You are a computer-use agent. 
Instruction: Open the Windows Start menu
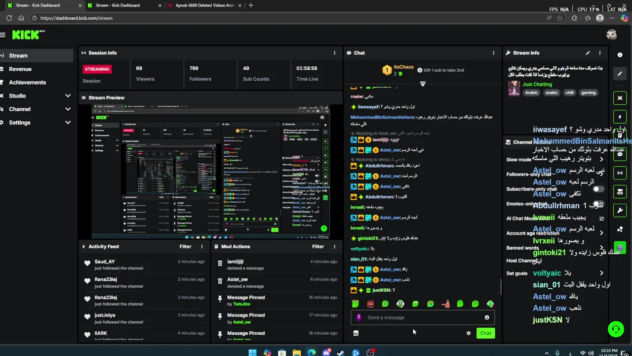coord(252,353)
